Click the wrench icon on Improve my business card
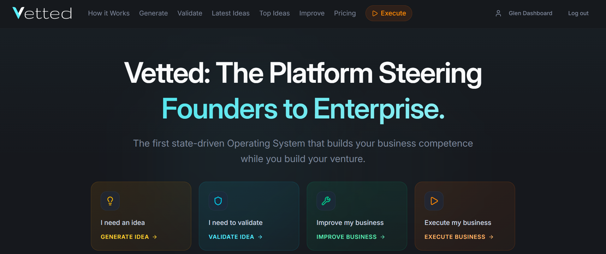 (326, 201)
